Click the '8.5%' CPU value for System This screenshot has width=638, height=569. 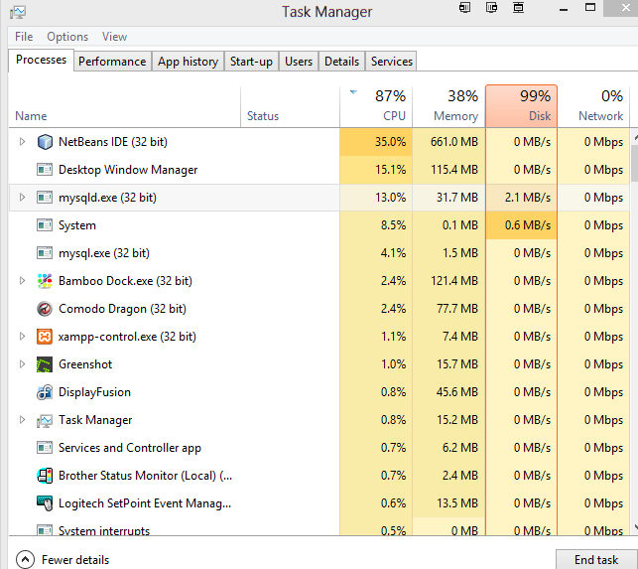[x=393, y=225]
